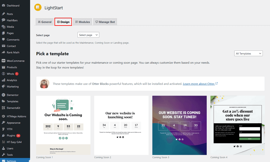Click the Otter mascot avatar
Screen dimensions: 270x162
(45, 84)
